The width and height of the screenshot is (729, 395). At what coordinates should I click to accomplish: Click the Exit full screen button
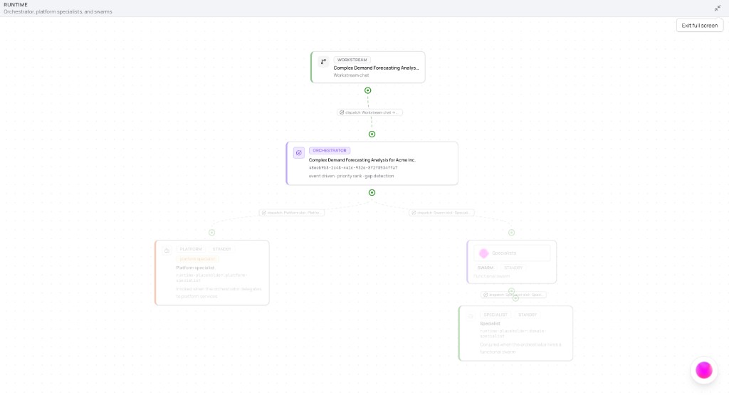coord(699,26)
